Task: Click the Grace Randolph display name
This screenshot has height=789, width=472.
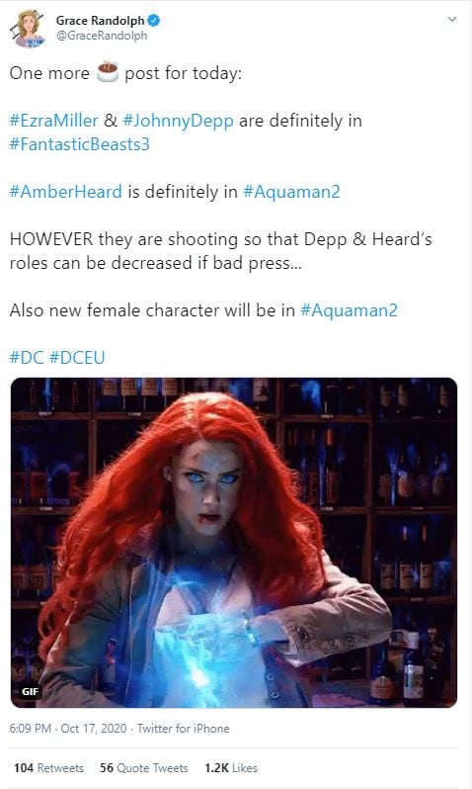Action: point(100,21)
